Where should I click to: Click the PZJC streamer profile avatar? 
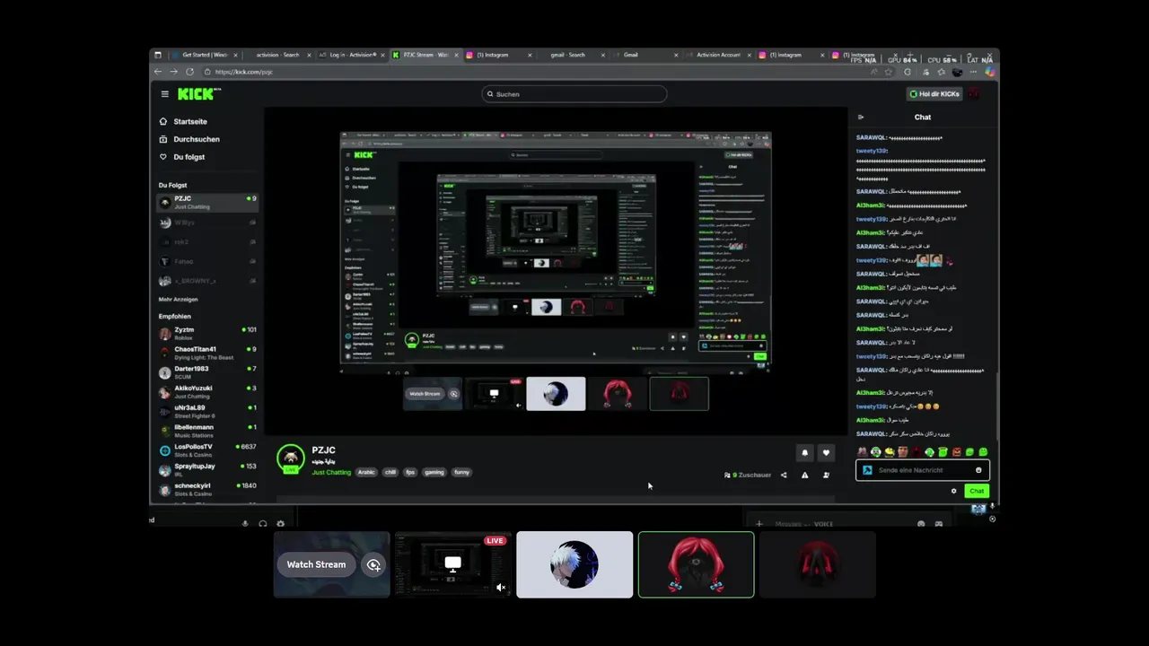290,458
